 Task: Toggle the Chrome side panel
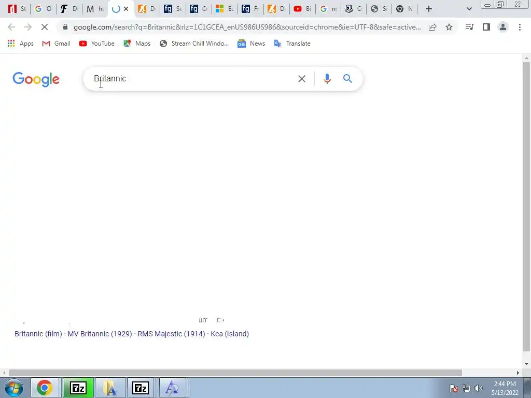tap(486, 27)
